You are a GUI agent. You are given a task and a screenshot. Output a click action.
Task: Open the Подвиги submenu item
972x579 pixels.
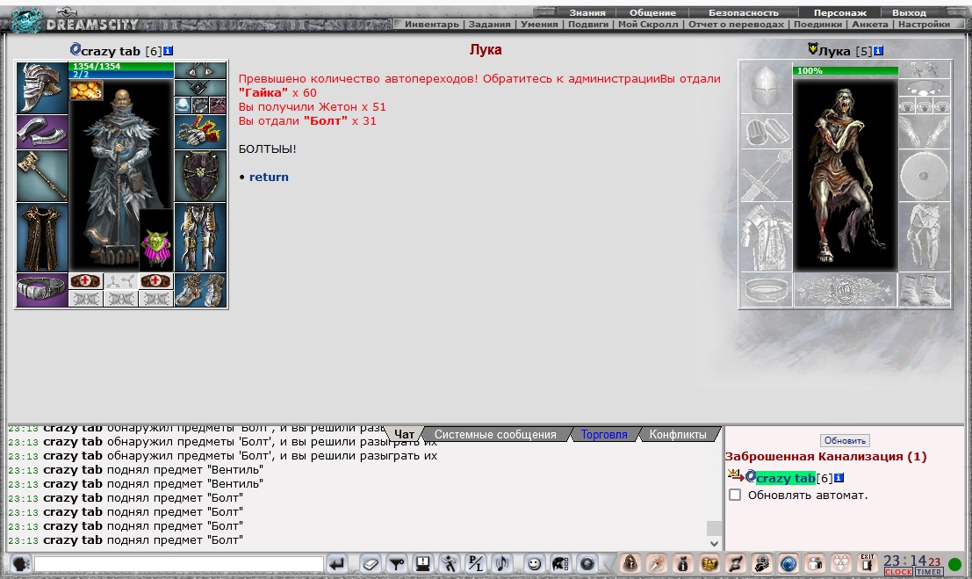tap(588, 25)
